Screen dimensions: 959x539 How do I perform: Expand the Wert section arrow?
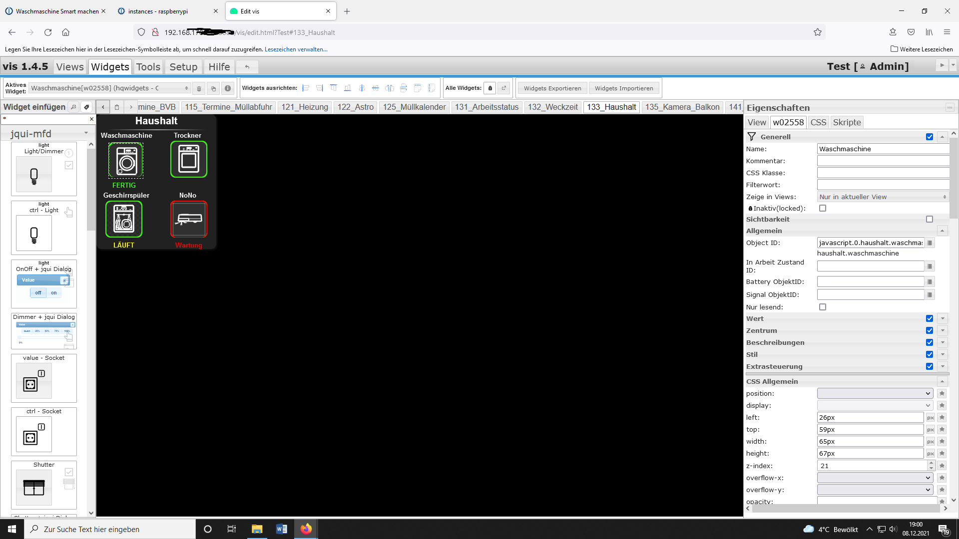click(x=943, y=318)
